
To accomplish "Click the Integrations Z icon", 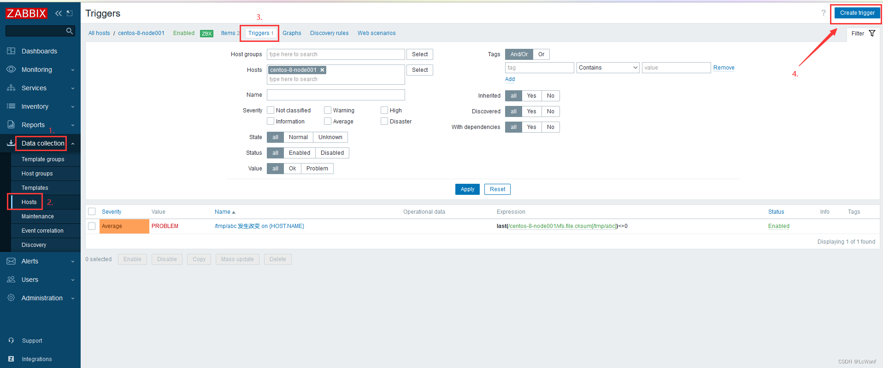I will point(11,359).
